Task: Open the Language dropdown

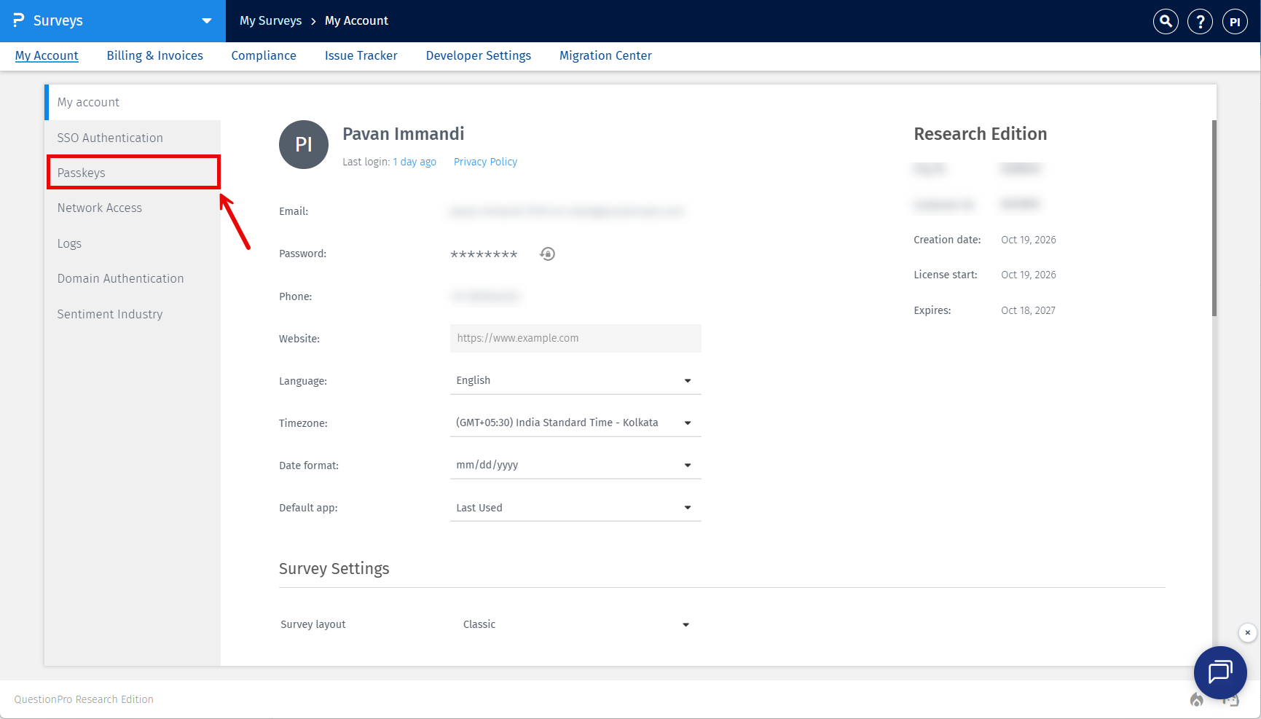Action: click(x=575, y=380)
